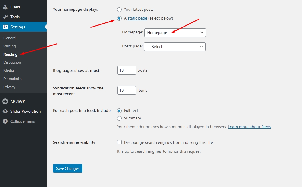
Task: Click the Blog pages show at most field
Action: [127, 70]
